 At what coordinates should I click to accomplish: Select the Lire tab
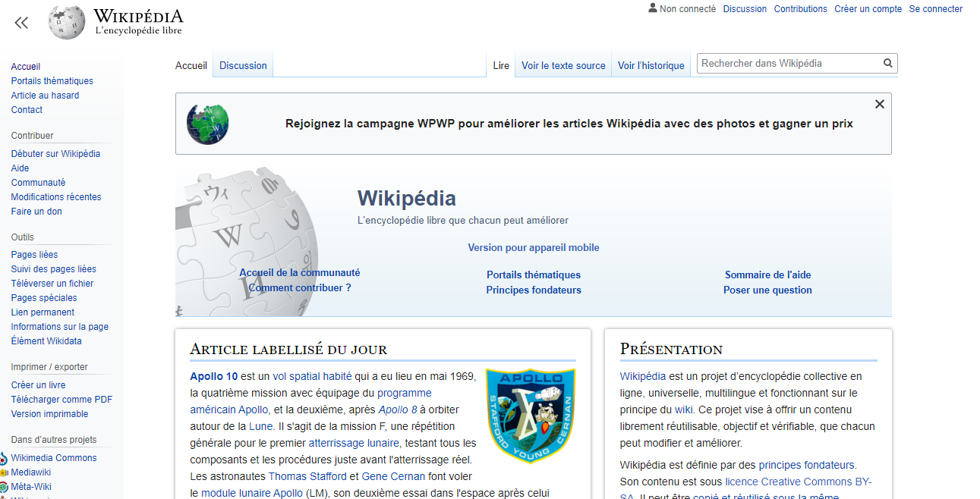point(501,66)
